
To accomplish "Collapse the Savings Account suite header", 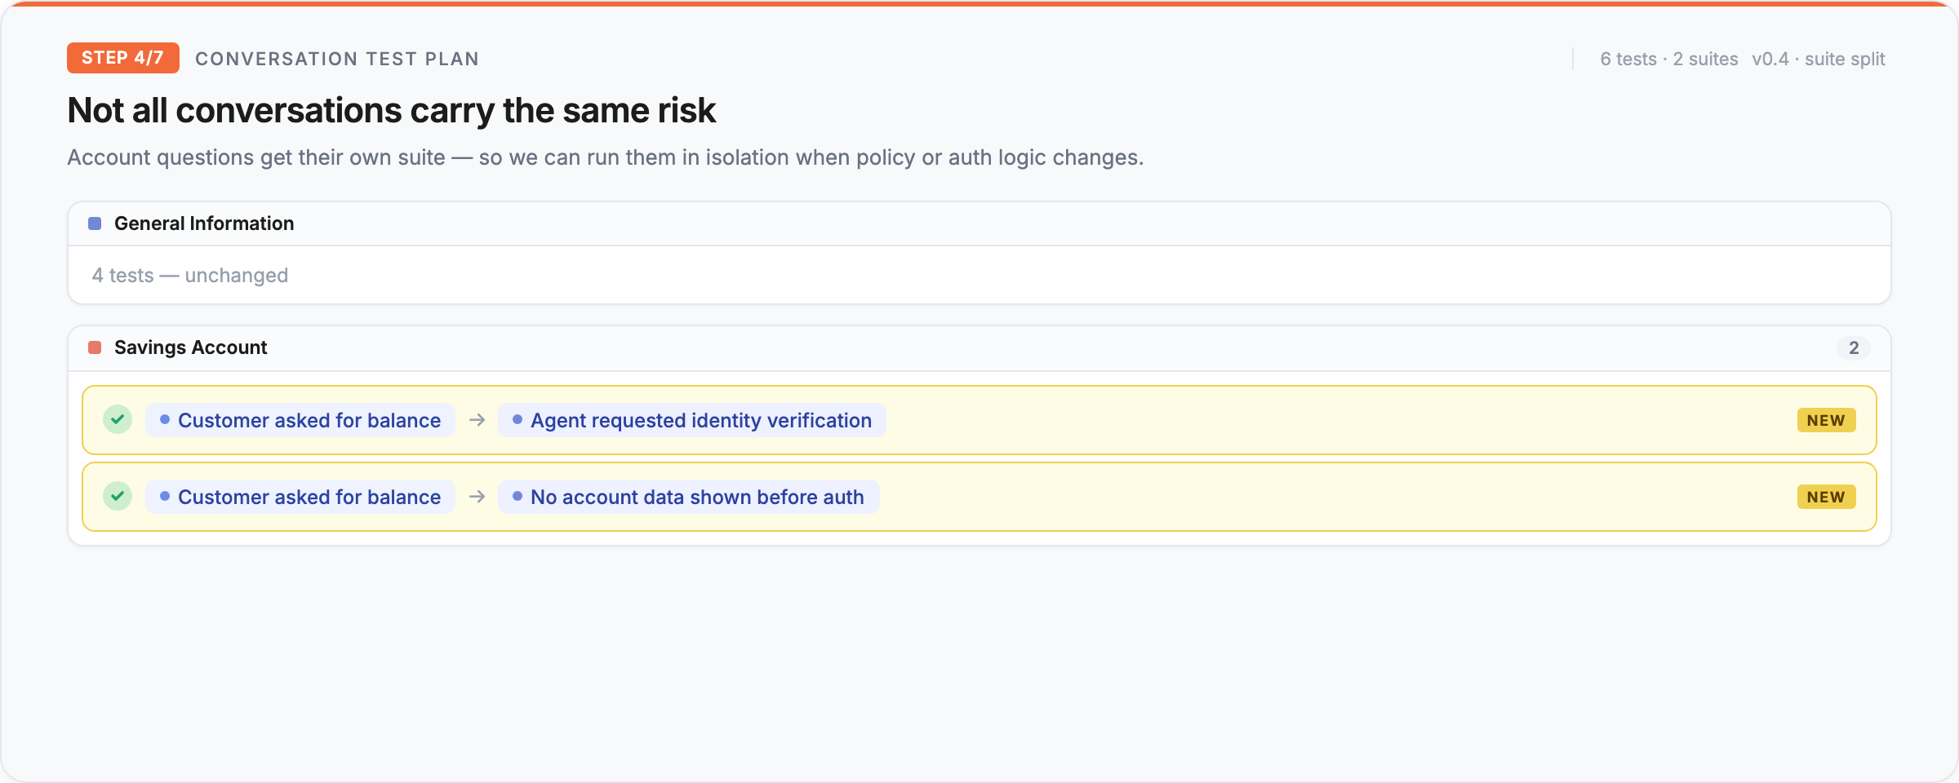I will 191,347.
